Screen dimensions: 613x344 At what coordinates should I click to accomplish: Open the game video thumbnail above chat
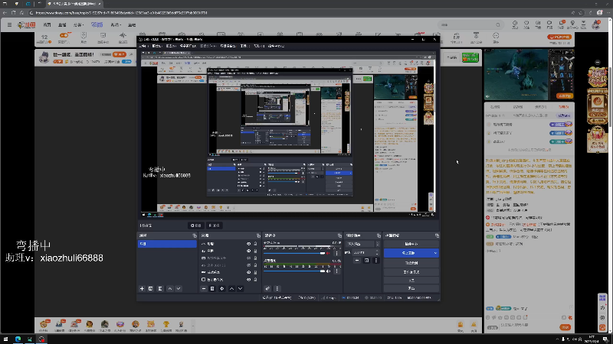pyautogui.click(x=529, y=74)
